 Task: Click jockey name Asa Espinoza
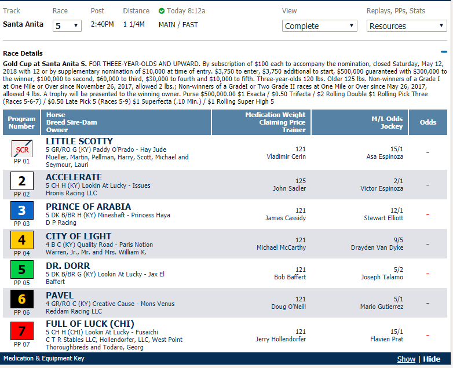tap(385, 156)
